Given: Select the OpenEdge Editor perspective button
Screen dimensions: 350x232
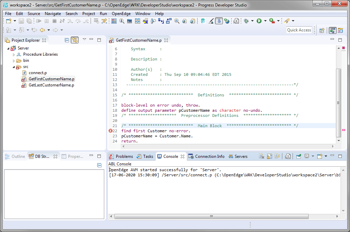Looking at the screenshot, I should pyautogui.click(x=333, y=30).
